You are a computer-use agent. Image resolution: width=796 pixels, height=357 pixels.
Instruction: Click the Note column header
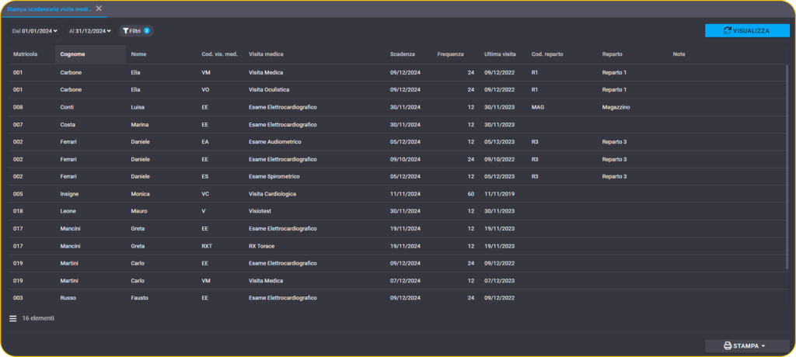click(679, 54)
